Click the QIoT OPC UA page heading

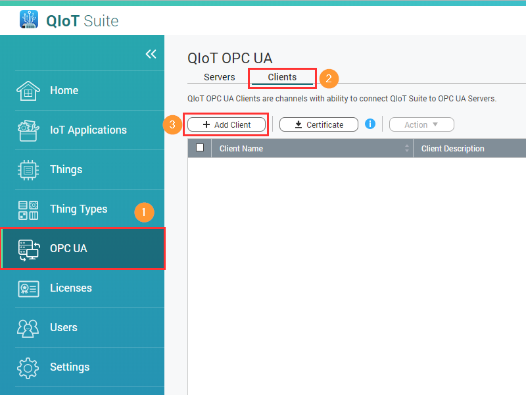229,58
